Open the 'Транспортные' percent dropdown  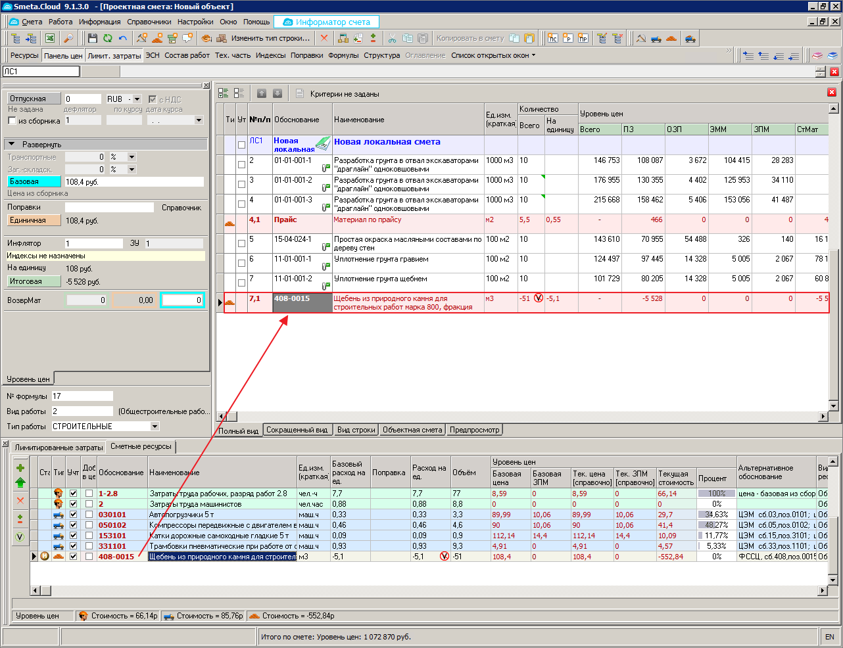click(132, 157)
